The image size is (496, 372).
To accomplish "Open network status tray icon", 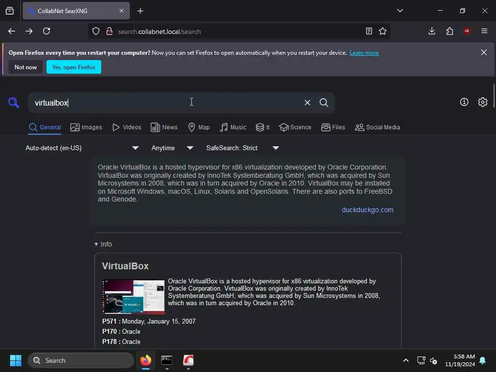I will point(421,360).
